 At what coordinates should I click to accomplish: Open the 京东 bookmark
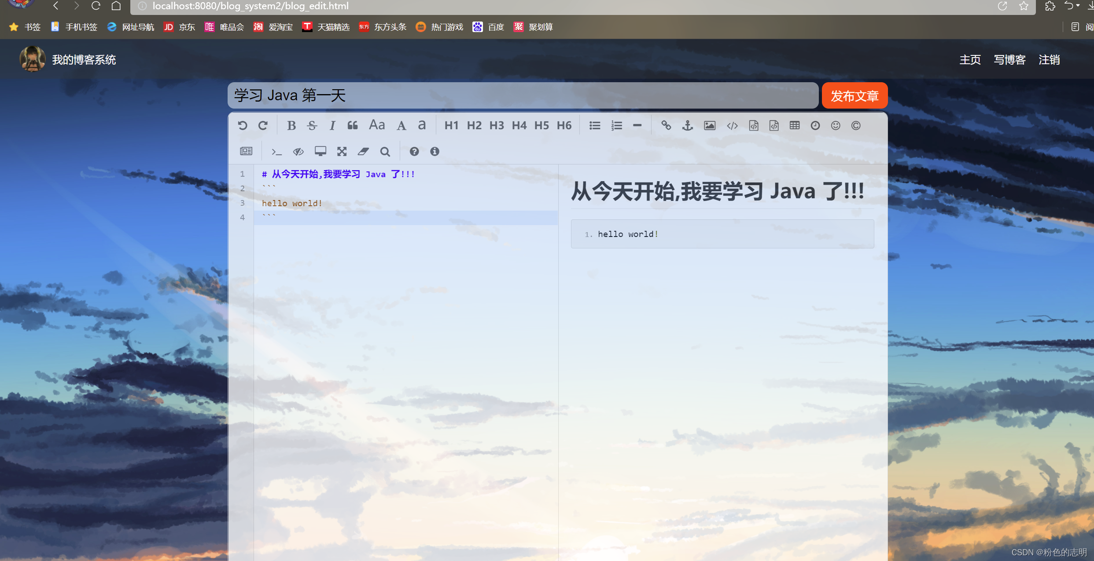pos(179,27)
